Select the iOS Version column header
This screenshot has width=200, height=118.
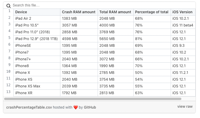[183, 12]
